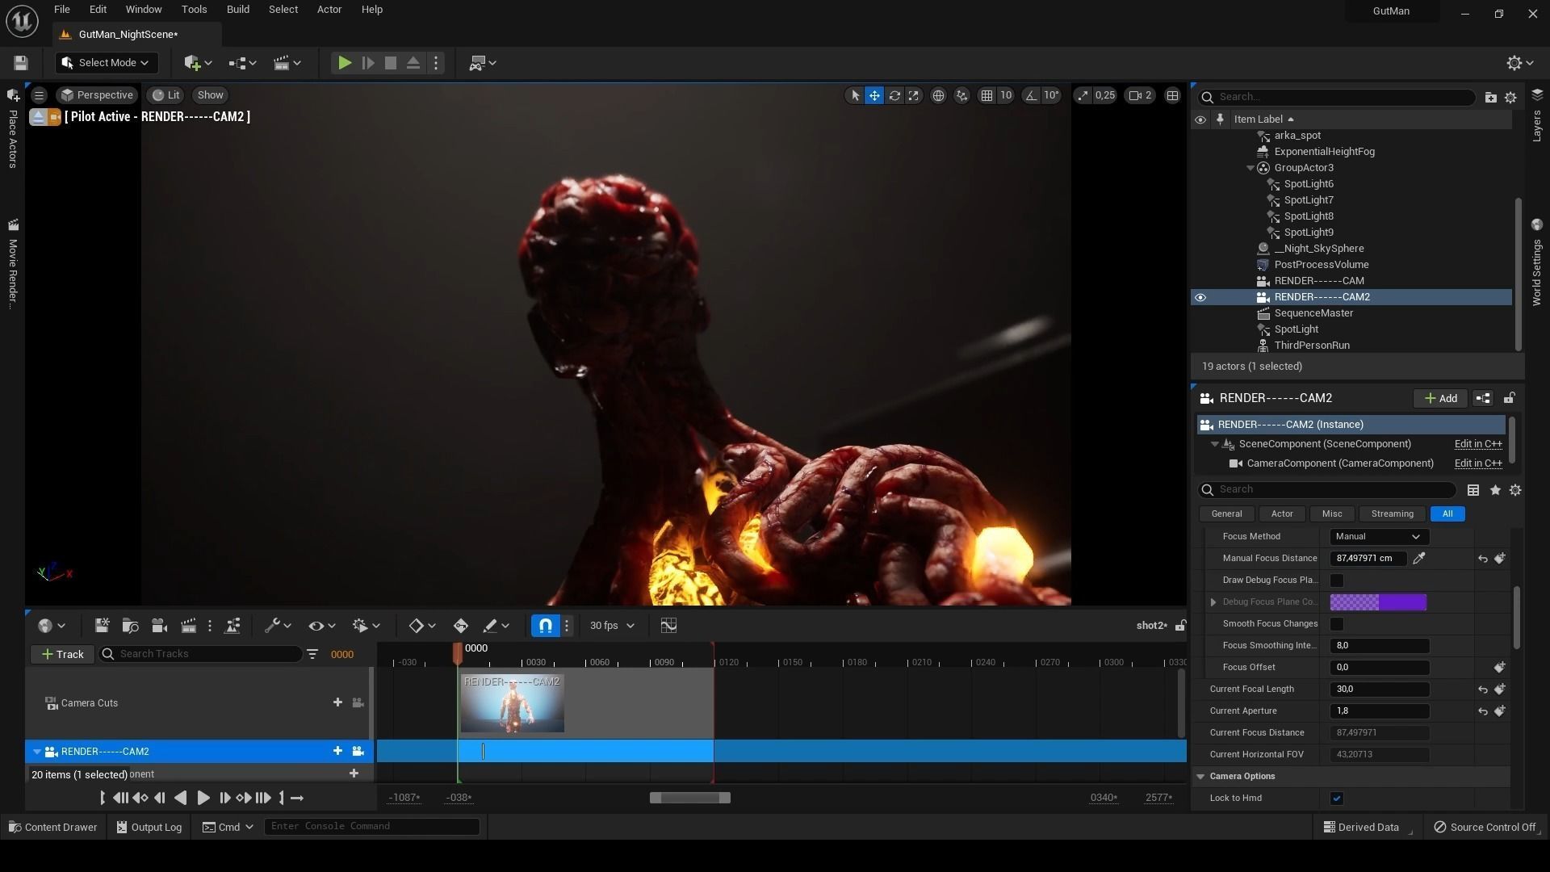The image size is (1550, 872).
Task: Open Outliner settings gear icon
Action: [x=1510, y=97]
